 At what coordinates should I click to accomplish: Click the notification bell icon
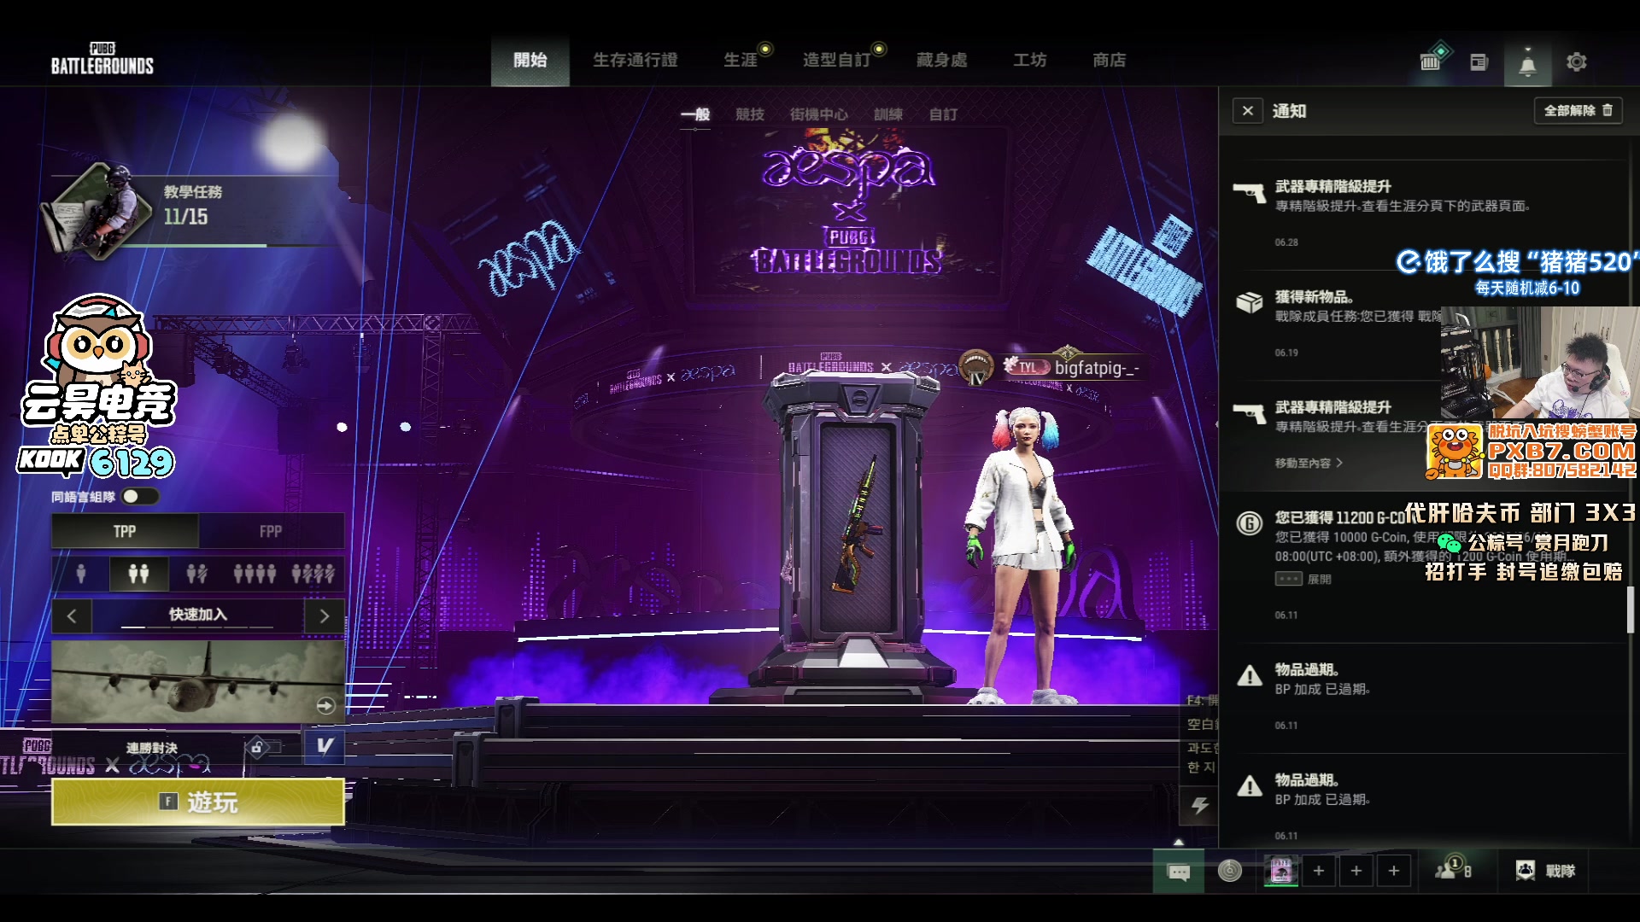1527,64
